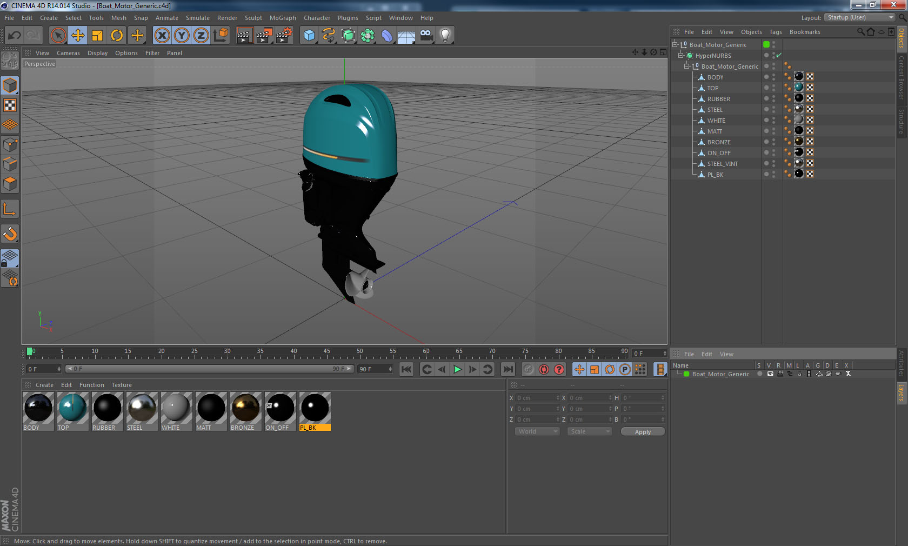Click the coordinate system icon
The width and height of the screenshot is (908, 546).
coord(221,36)
